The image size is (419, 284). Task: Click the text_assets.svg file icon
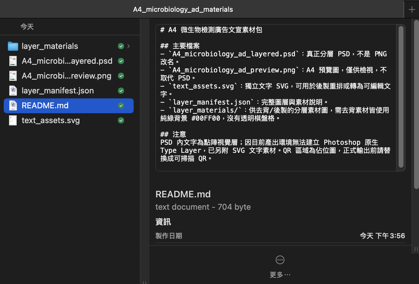[x=13, y=120]
